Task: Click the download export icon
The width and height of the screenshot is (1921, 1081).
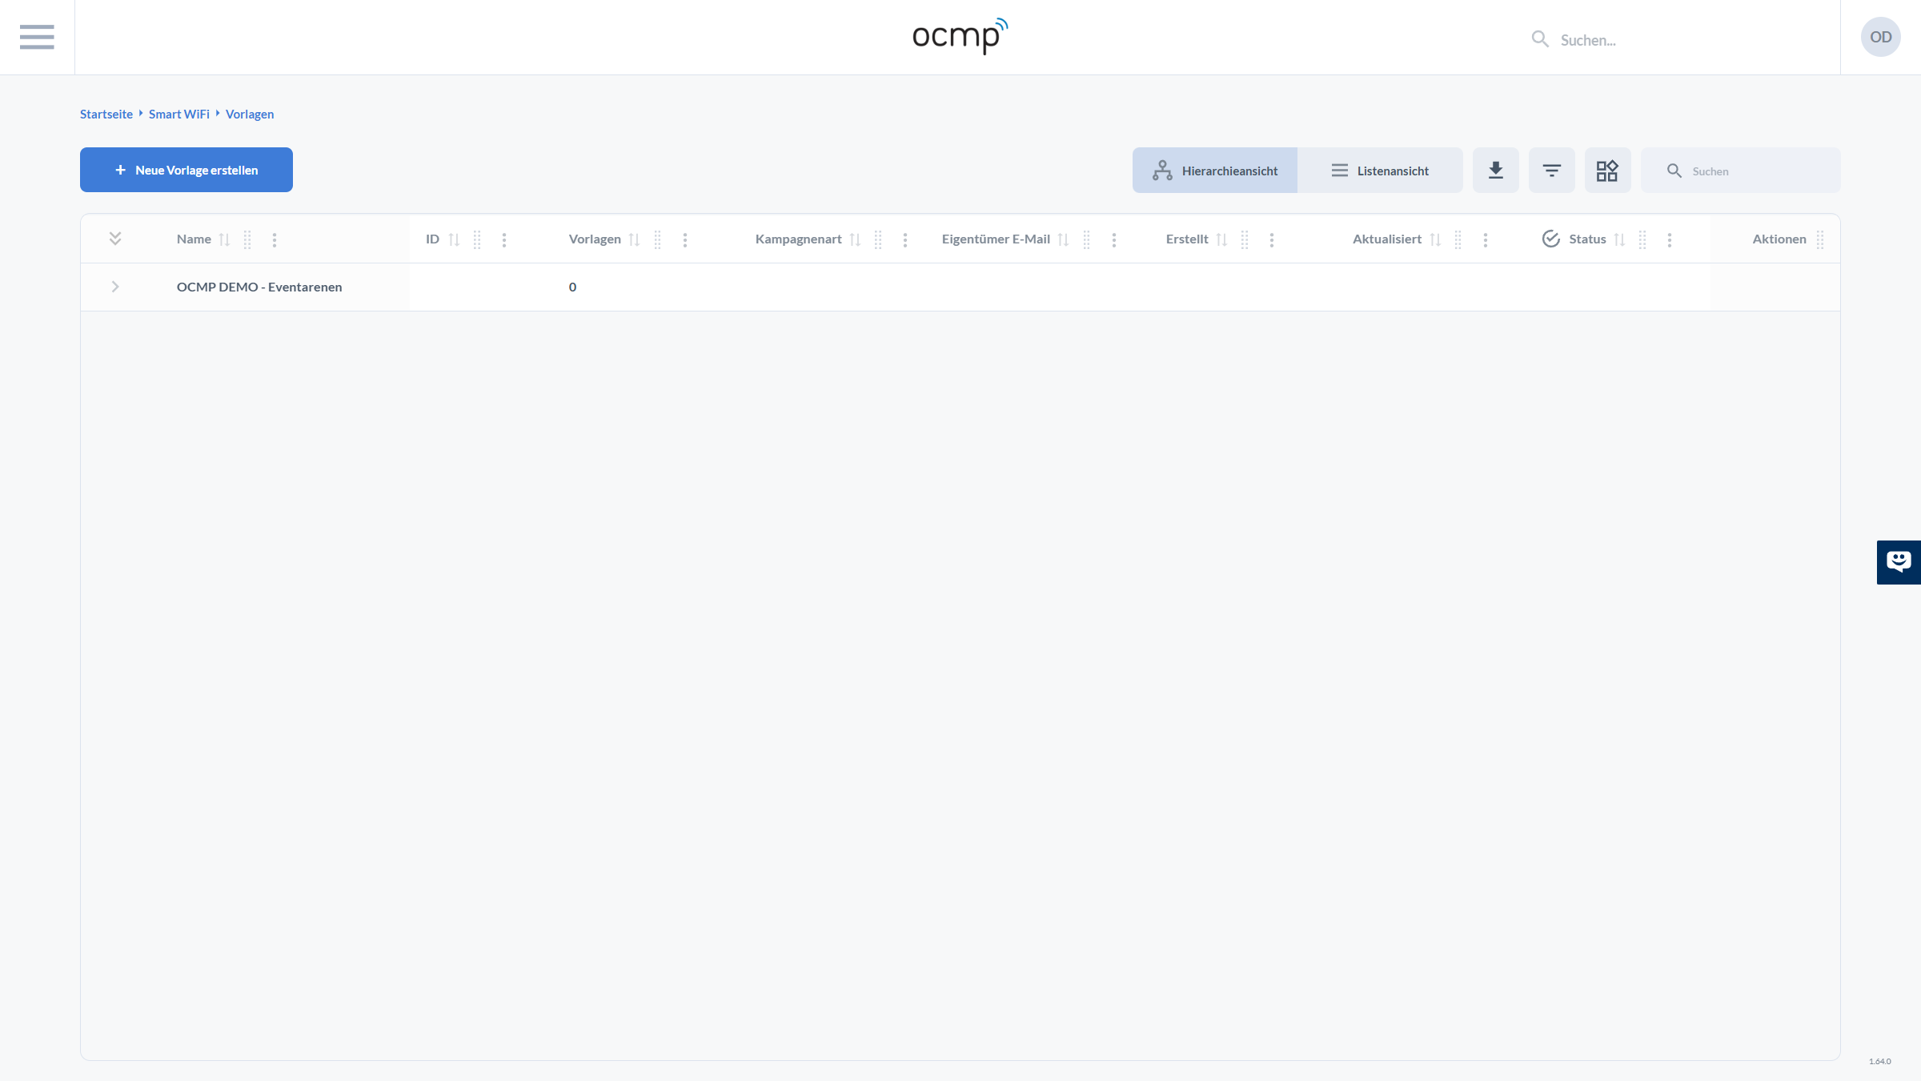Action: click(1495, 171)
